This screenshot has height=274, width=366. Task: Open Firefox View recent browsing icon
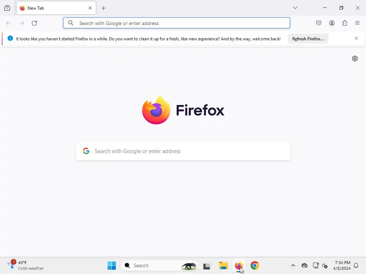(7, 8)
